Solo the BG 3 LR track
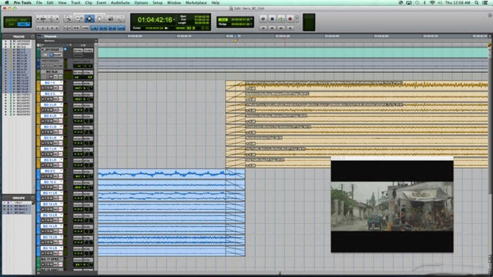 point(48,110)
